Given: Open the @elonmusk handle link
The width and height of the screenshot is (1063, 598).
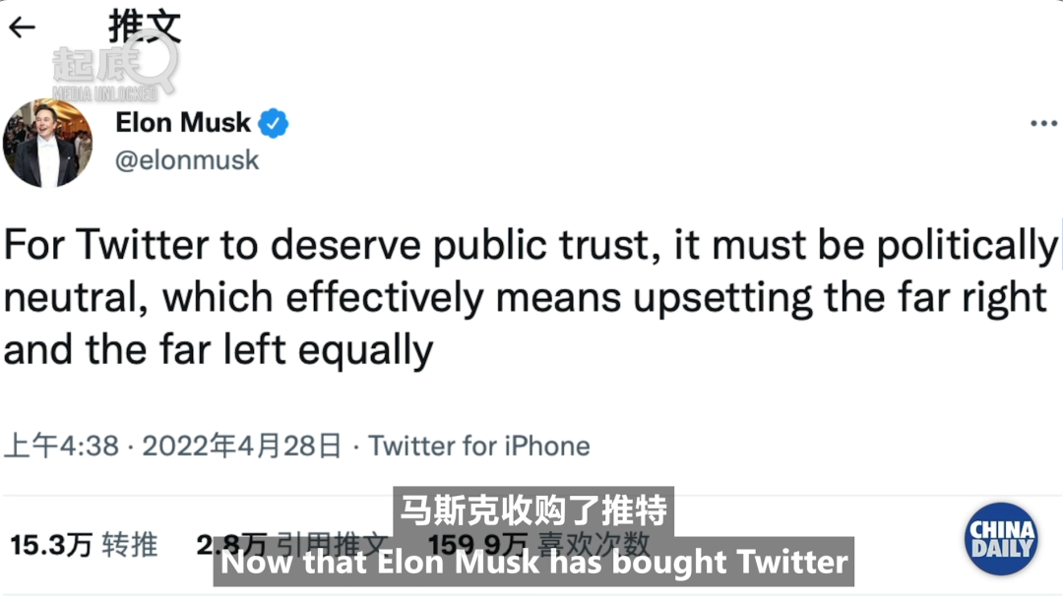Looking at the screenshot, I should (x=187, y=160).
